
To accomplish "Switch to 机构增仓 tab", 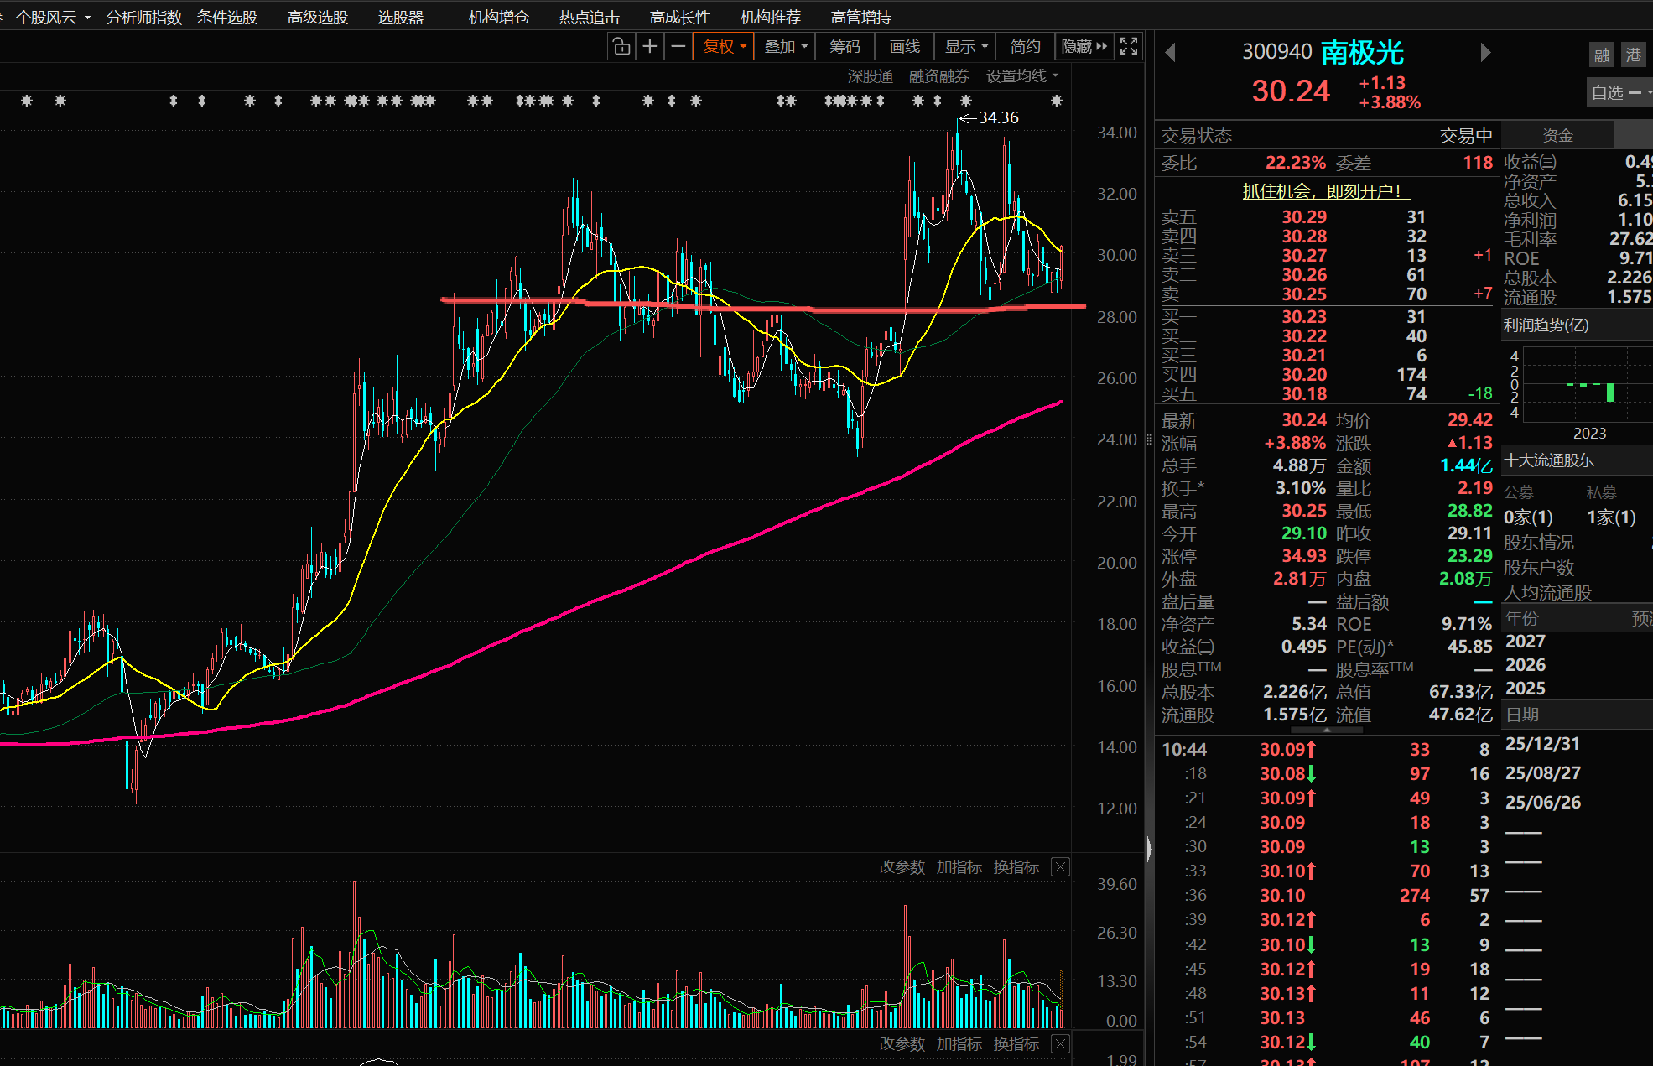I will click(498, 17).
